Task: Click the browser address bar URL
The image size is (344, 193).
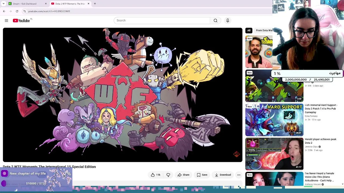Action: (x=49, y=11)
